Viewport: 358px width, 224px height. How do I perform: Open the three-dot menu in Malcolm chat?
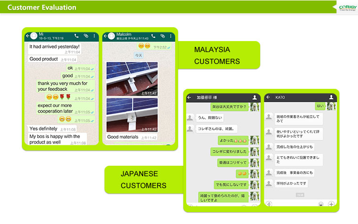pos(170,36)
